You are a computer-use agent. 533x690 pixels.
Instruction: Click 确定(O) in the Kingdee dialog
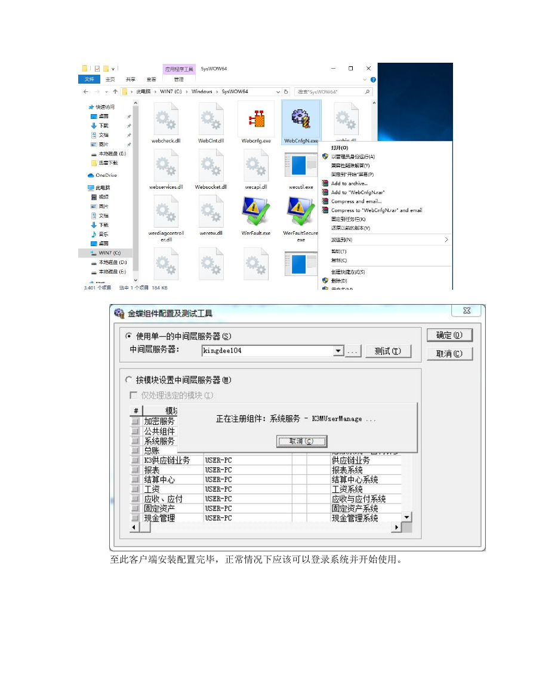tap(449, 335)
